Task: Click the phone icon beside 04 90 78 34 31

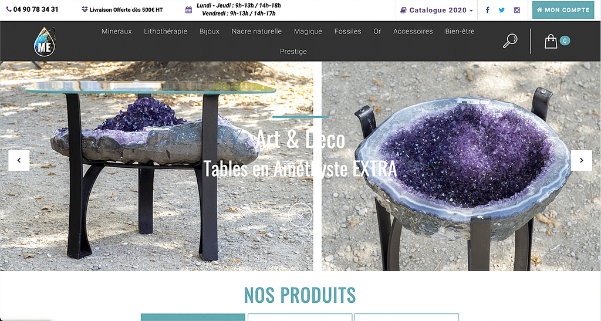Action: (x=9, y=9)
